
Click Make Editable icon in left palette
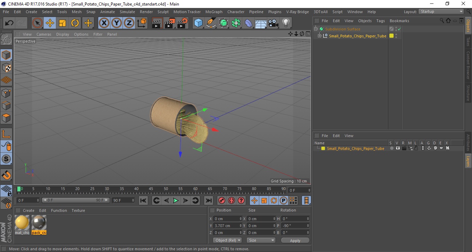pyautogui.click(x=6, y=39)
